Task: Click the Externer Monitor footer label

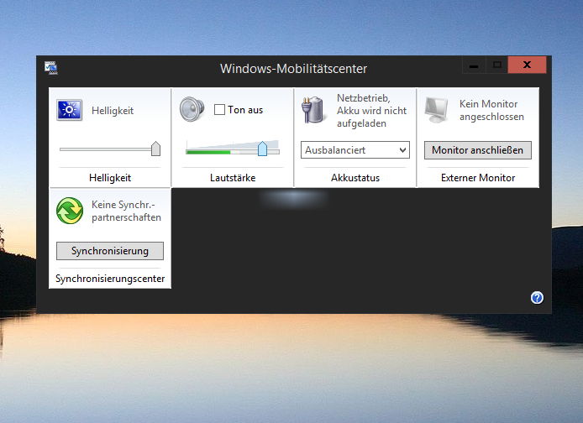Action: (x=478, y=178)
